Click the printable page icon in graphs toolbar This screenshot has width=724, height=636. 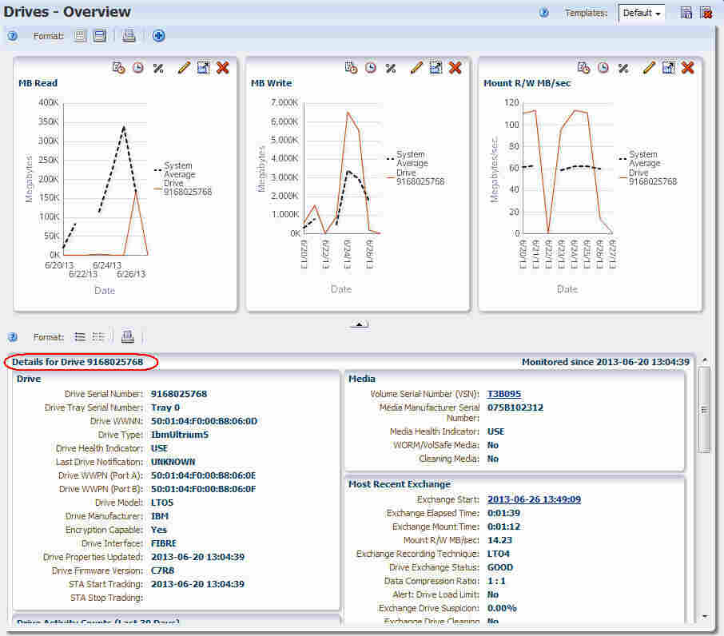129,35
